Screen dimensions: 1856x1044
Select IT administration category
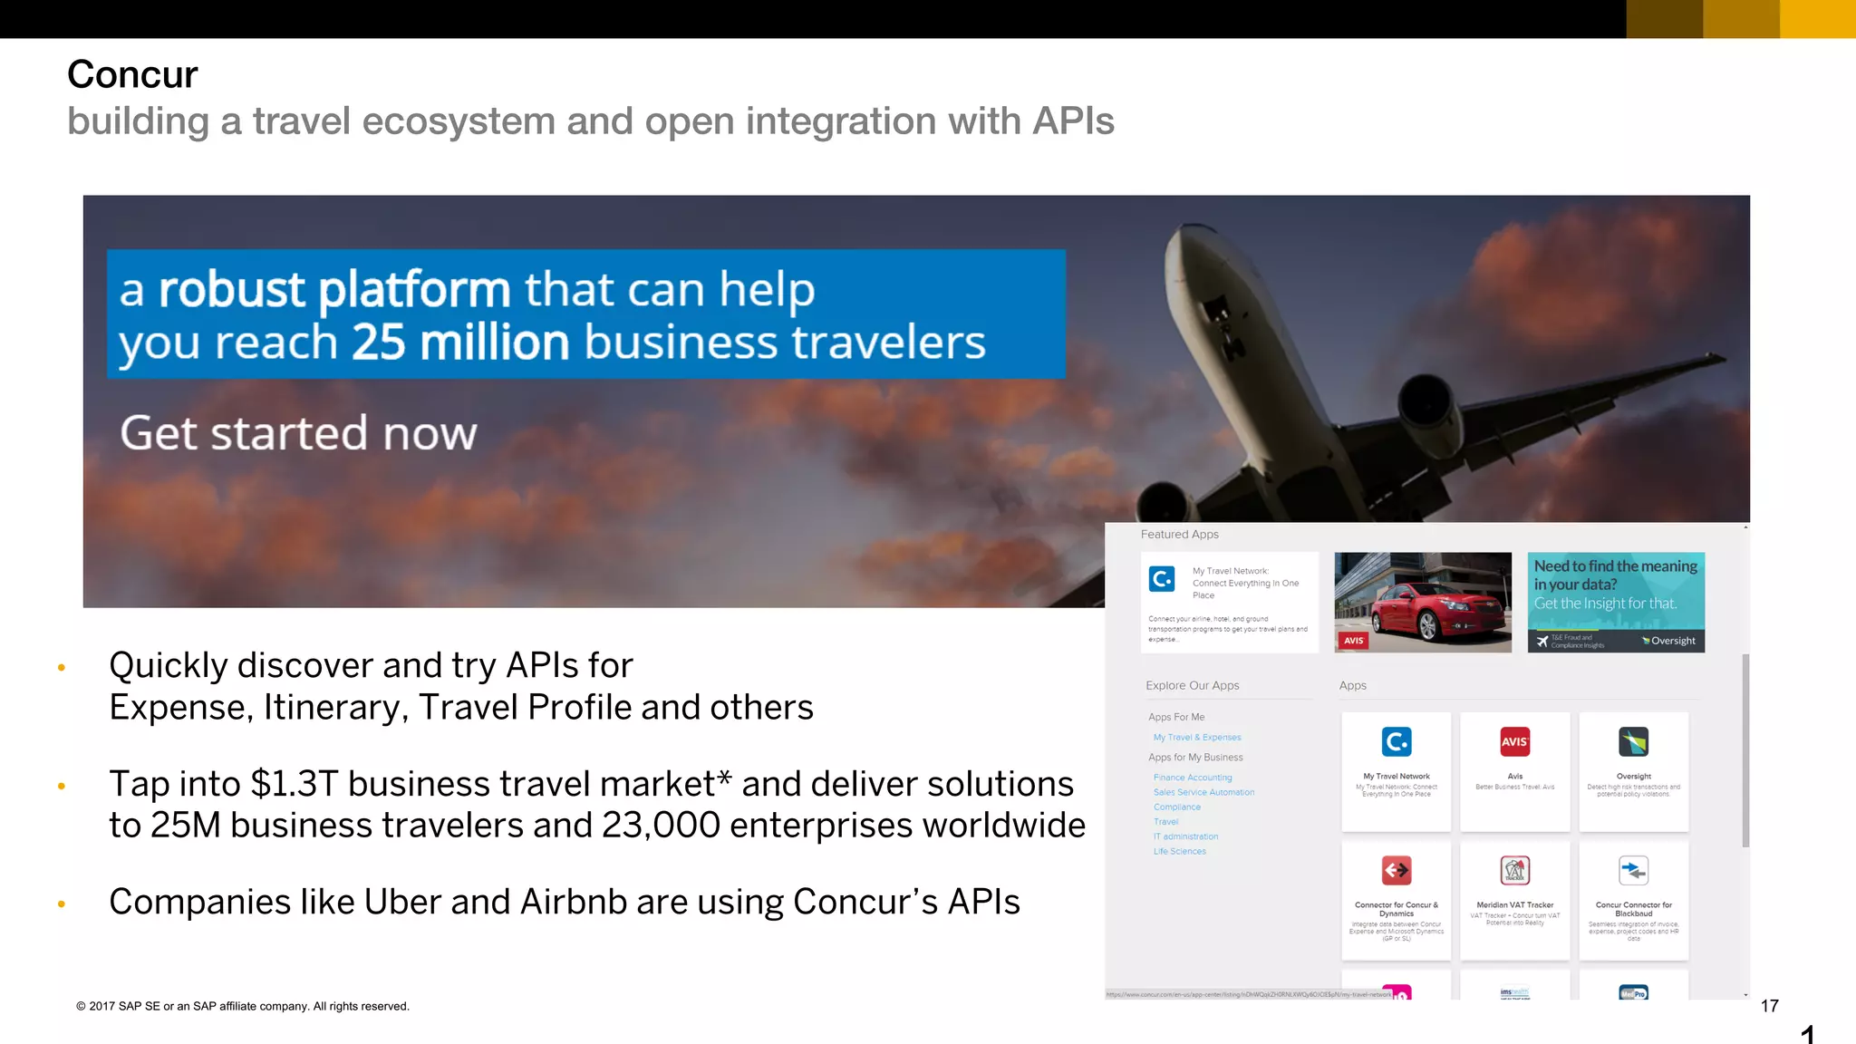click(1185, 836)
